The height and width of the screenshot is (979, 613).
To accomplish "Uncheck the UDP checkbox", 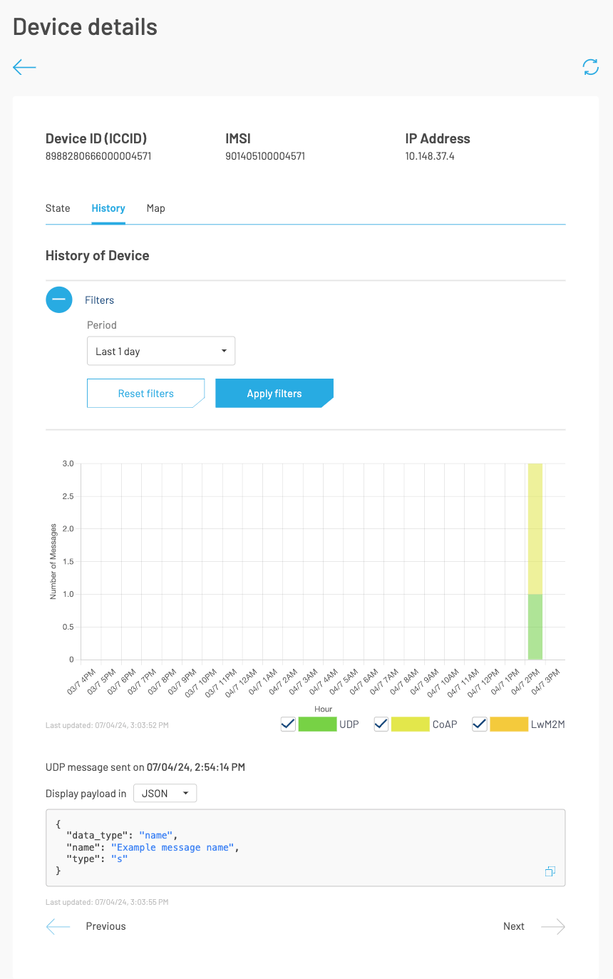I will tap(288, 724).
